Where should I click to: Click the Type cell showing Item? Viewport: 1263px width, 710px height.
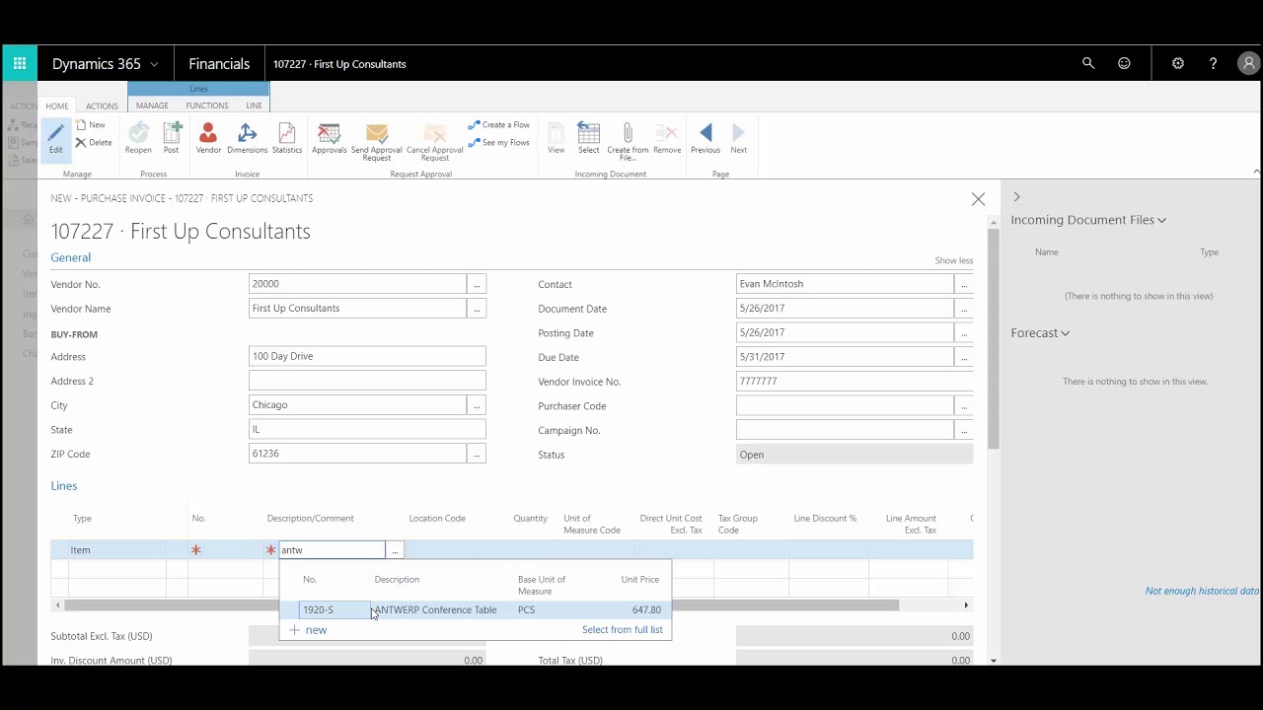[117, 550]
